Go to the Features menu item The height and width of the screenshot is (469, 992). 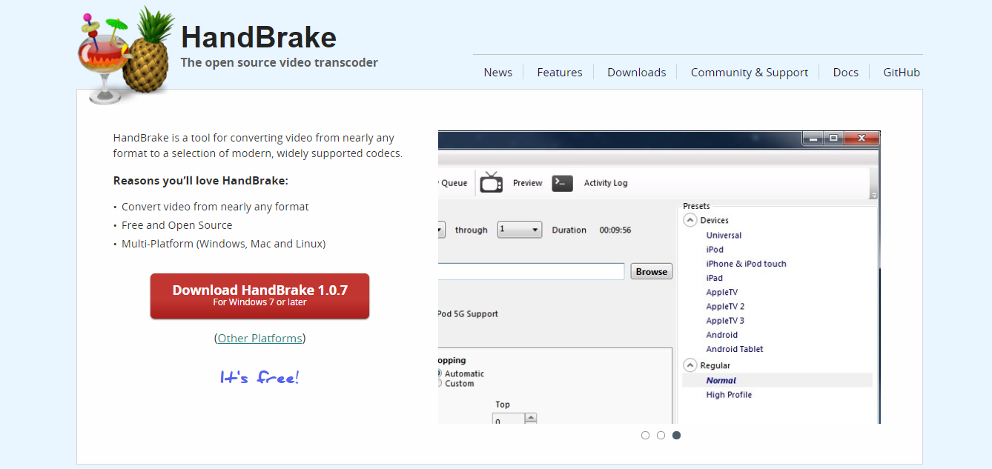coord(560,73)
